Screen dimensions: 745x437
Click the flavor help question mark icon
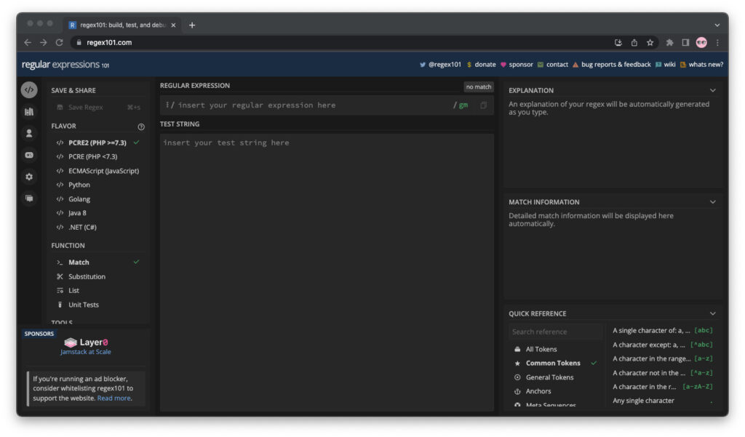pyautogui.click(x=141, y=127)
